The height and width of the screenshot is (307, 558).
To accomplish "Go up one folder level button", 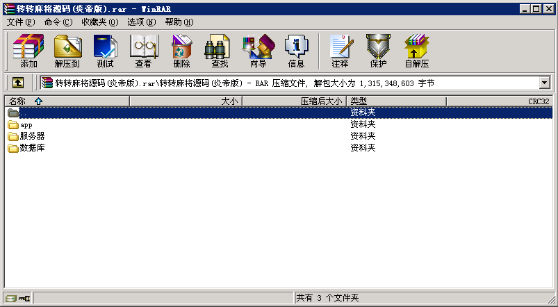I will point(18,83).
